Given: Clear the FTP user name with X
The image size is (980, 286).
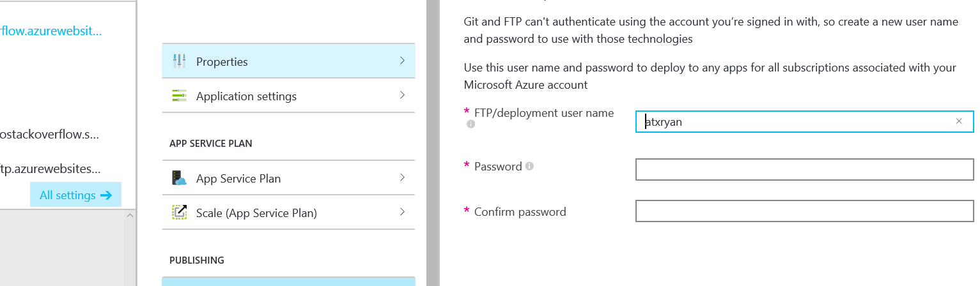Looking at the screenshot, I should click(x=959, y=121).
